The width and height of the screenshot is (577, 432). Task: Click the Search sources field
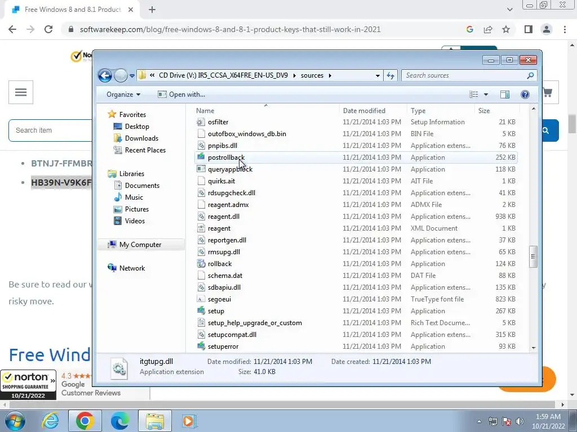pos(469,75)
